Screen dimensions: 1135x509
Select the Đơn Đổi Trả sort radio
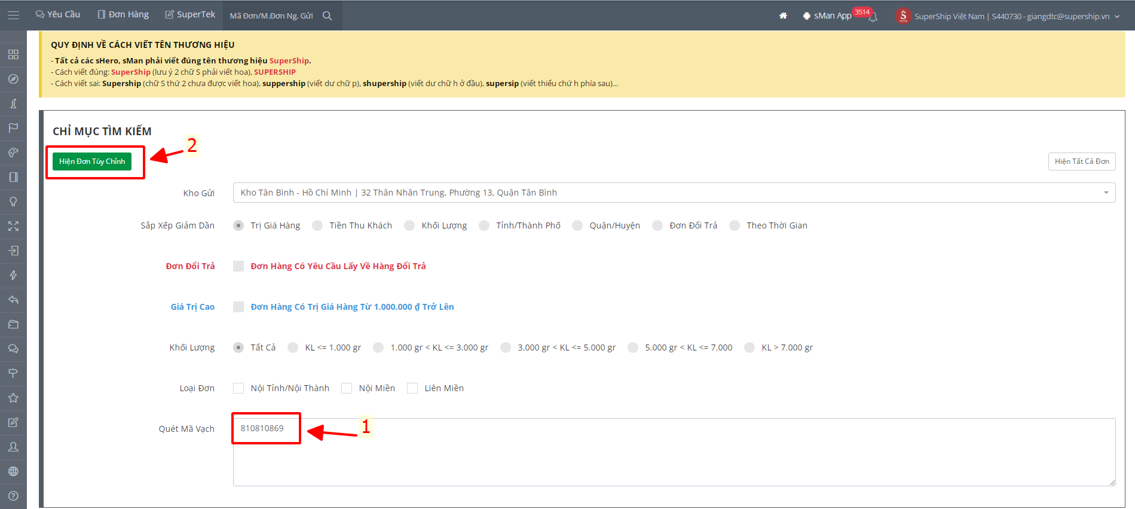(657, 225)
